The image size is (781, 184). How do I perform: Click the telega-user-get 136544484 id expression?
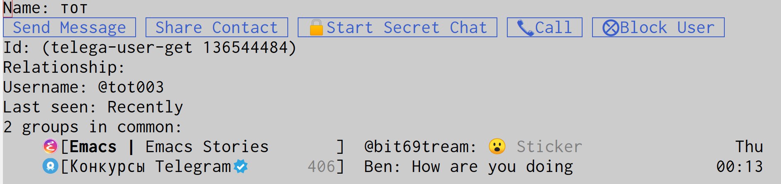pyautogui.click(x=169, y=48)
